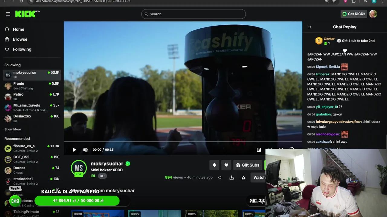Open mokrysuchar channel name link
This screenshot has height=217, width=387.
(107, 164)
